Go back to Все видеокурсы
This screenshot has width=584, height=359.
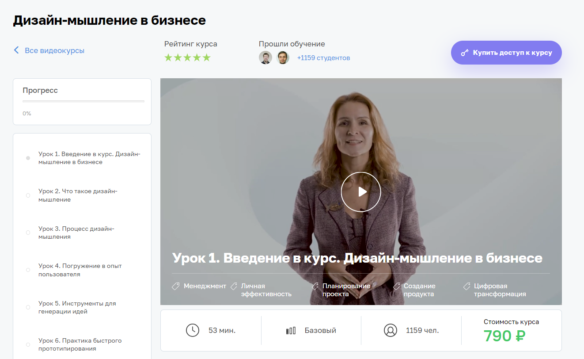click(54, 50)
